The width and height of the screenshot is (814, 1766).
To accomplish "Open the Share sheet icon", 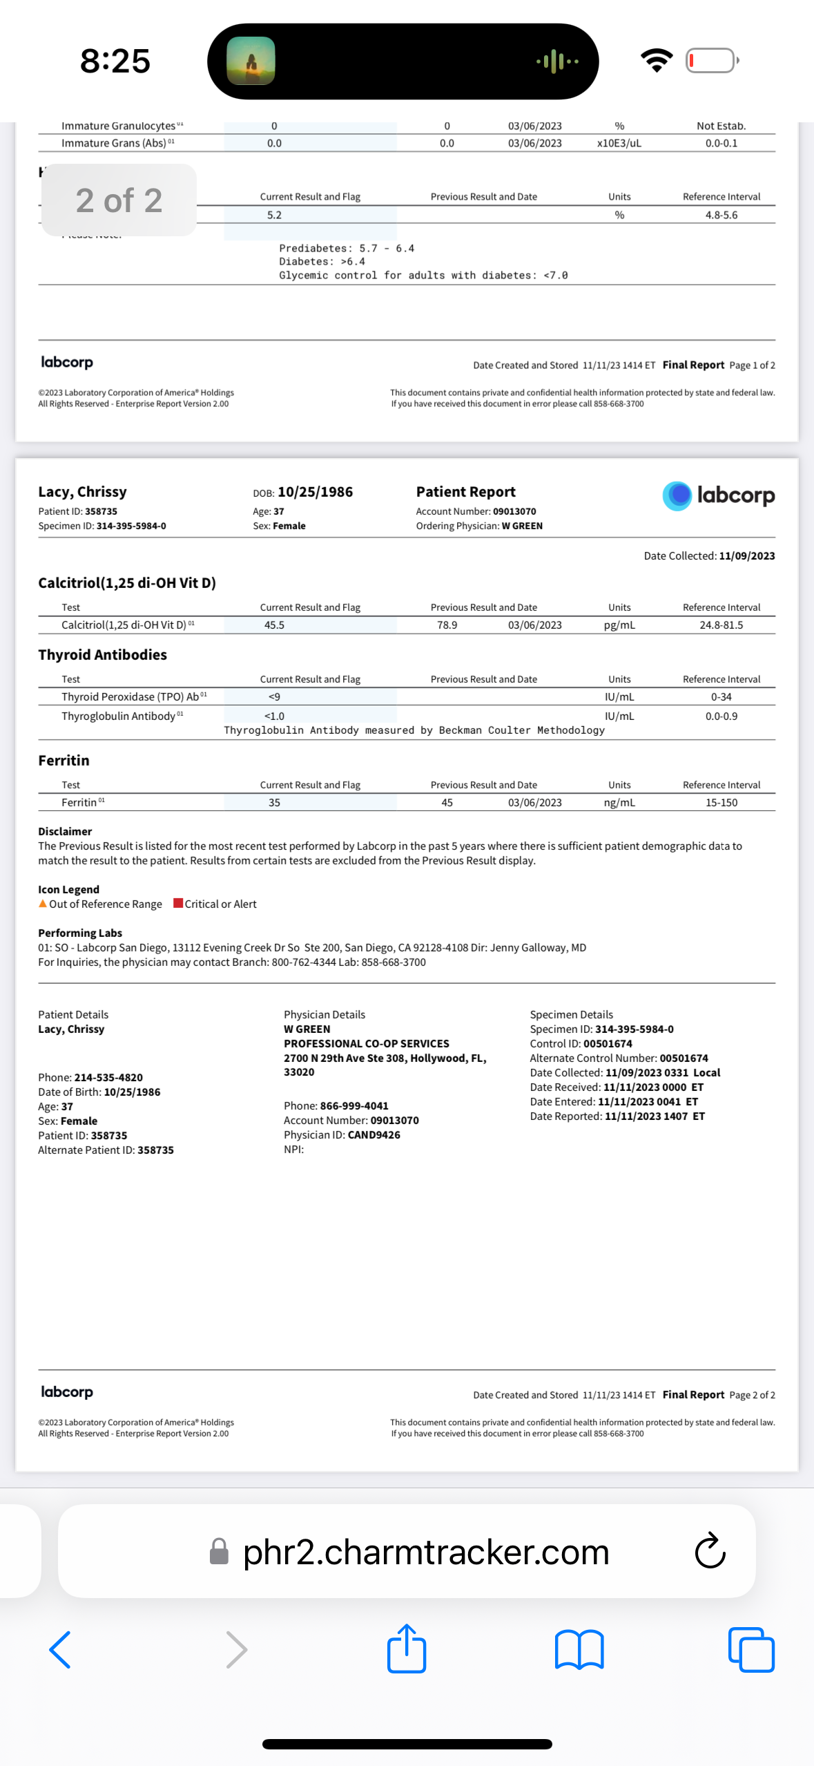I will coord(407,1648).
